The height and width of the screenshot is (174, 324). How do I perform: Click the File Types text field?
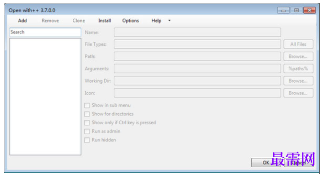[197, 44]
